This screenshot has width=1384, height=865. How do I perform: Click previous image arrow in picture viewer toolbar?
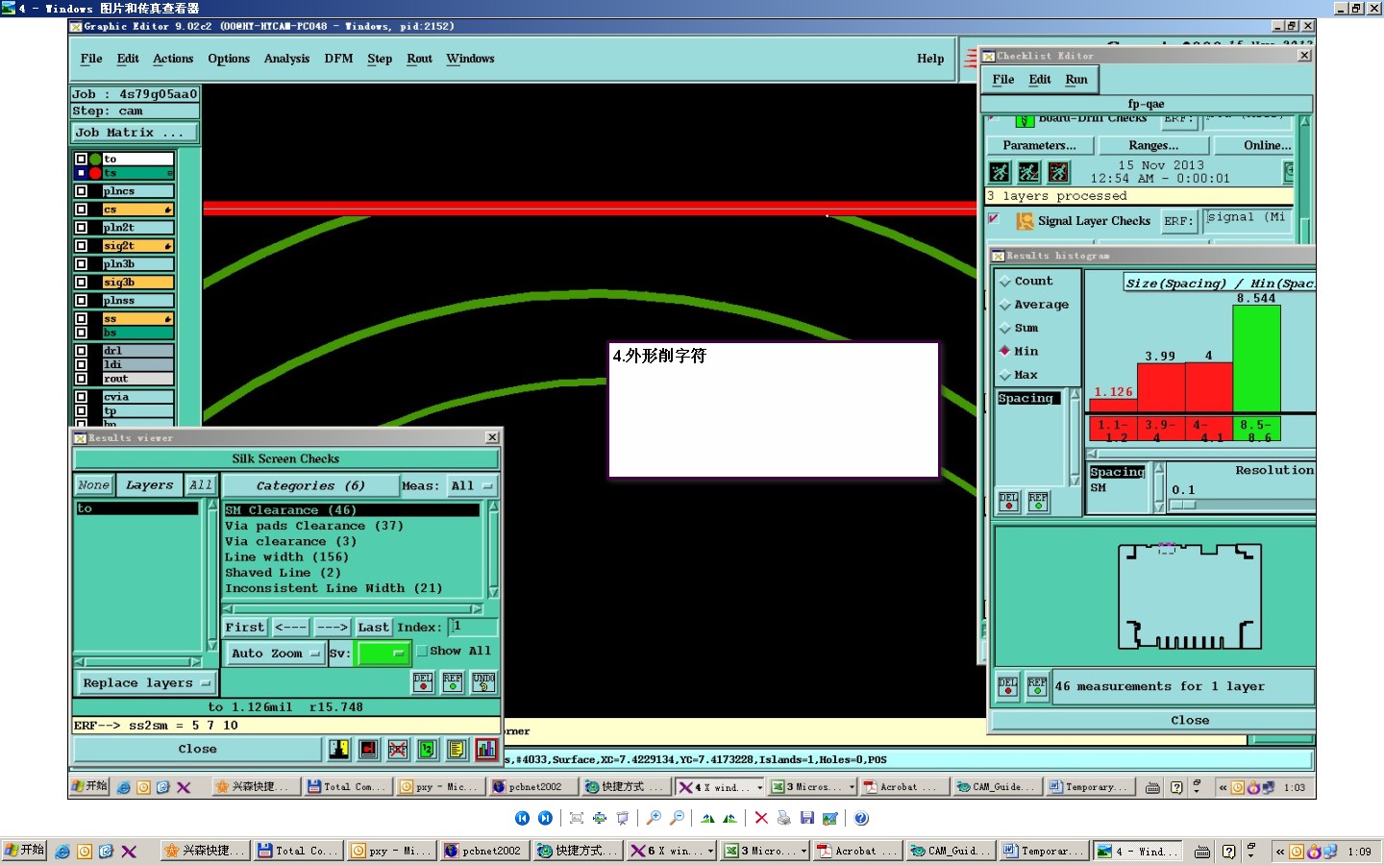[x=522, y=818]
